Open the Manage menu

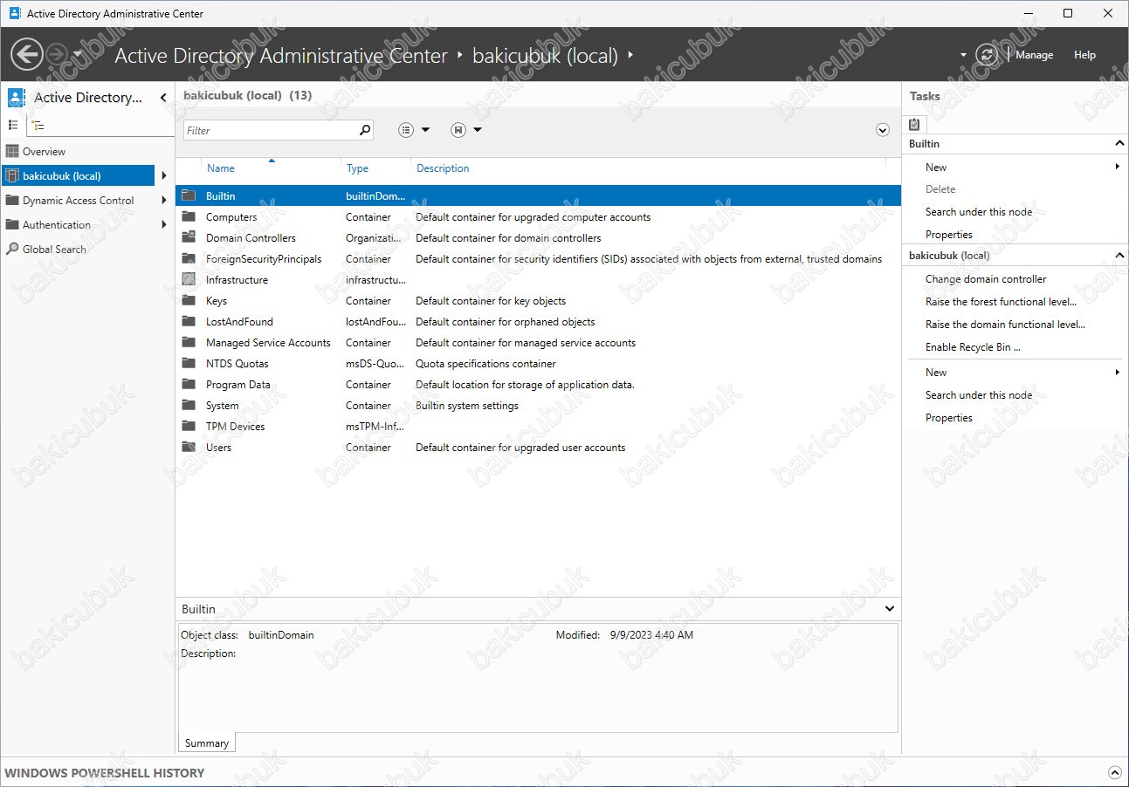[1035, 55]
